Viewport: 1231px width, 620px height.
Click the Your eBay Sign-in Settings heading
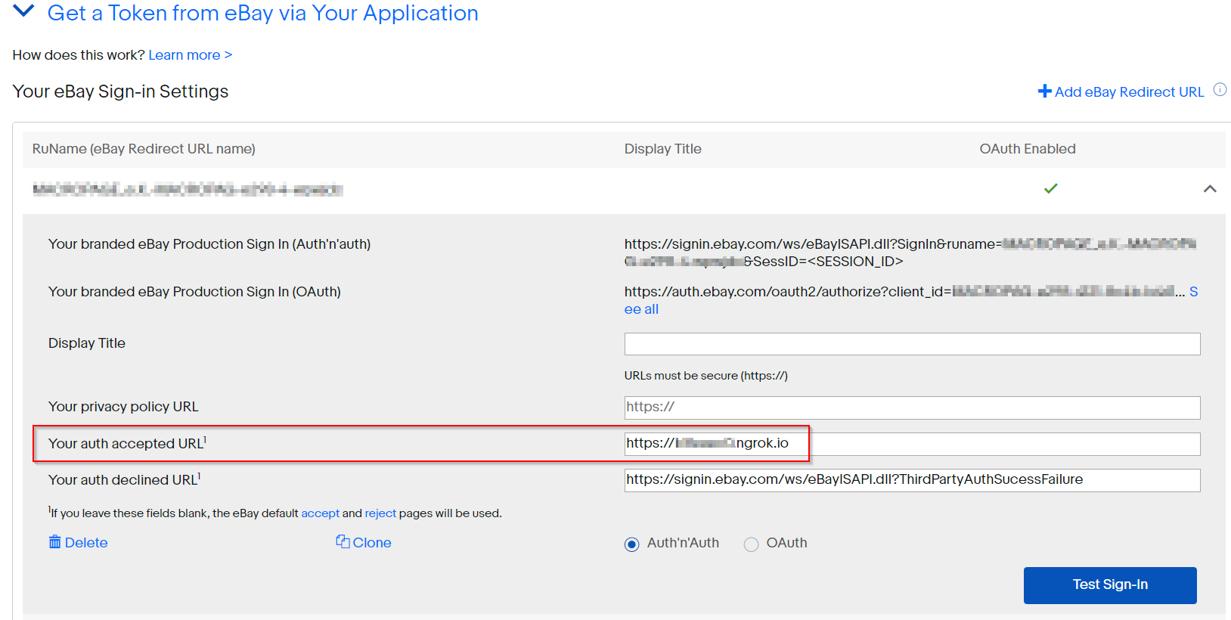pos(120,91)
